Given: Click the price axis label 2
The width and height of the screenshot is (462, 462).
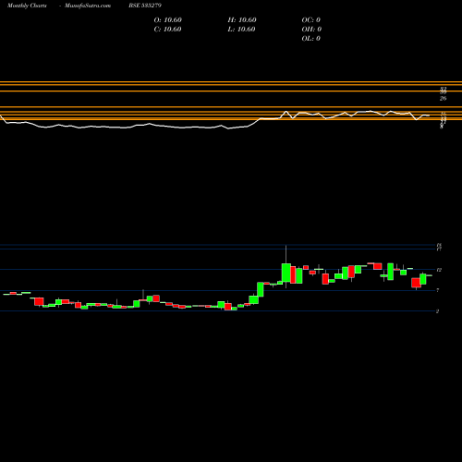Looking at the screenshot, I should tap(437, 311).
